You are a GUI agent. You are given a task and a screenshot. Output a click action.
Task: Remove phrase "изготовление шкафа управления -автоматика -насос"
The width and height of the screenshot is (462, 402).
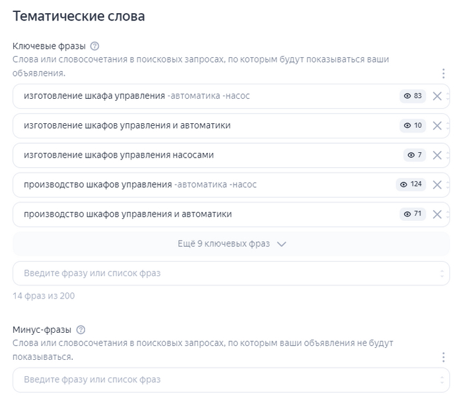[437, 96]
